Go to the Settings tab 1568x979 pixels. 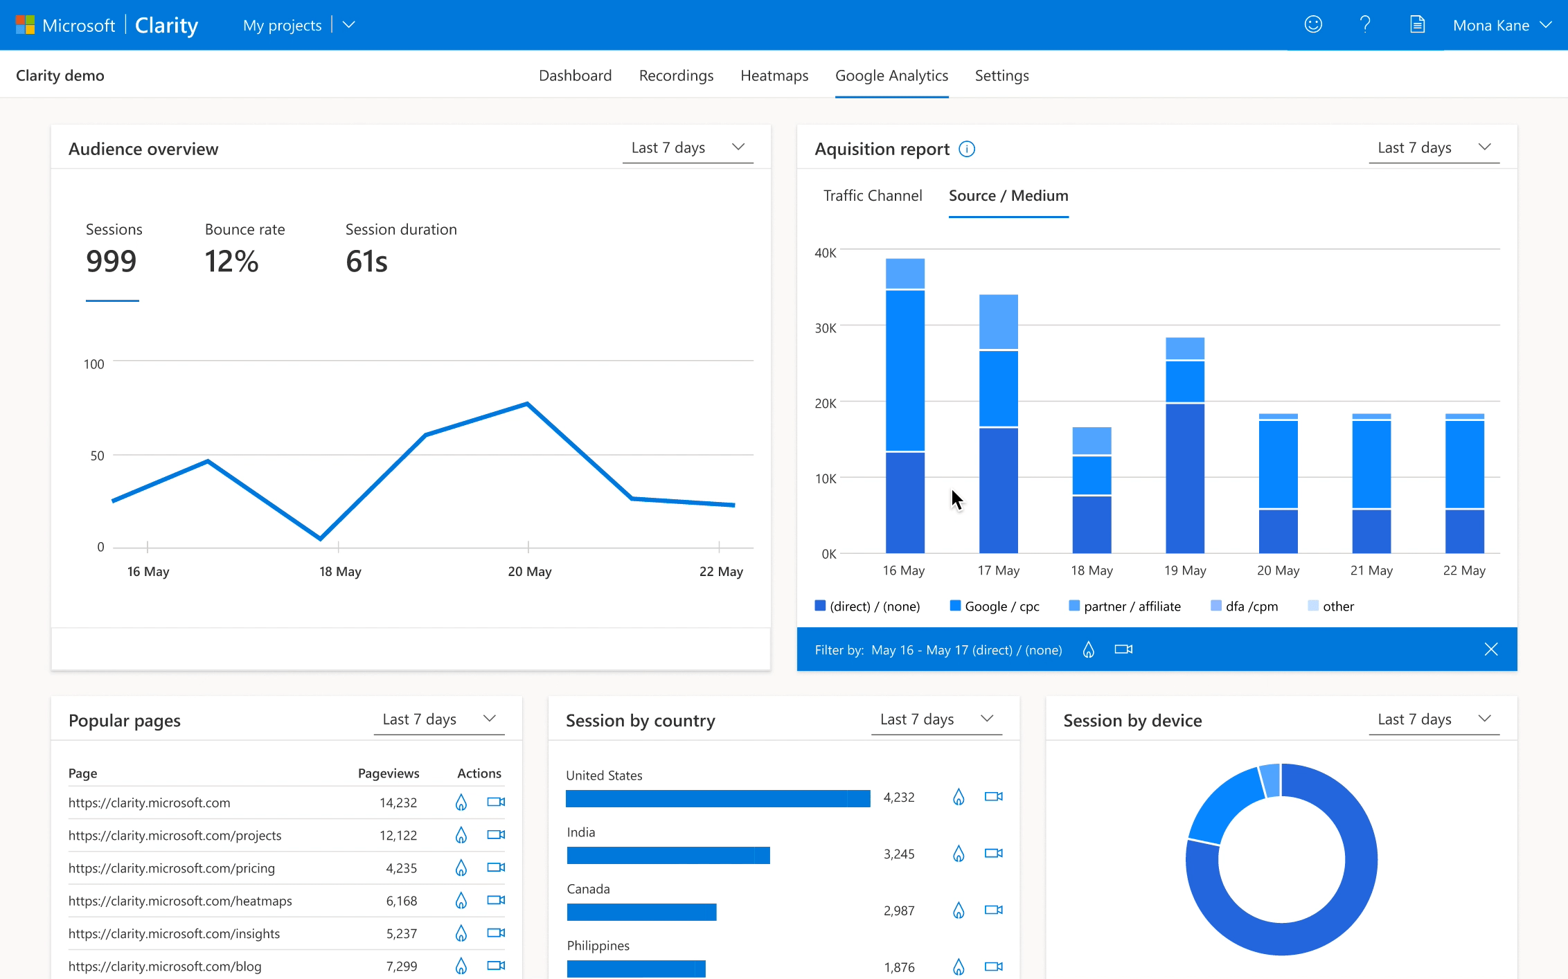click(1001, 75)
